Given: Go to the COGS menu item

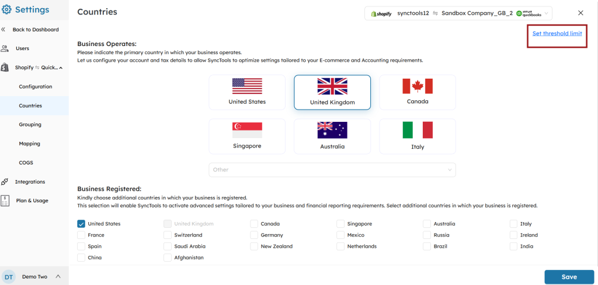Looking at the screenshot, I should coord(27,163).
